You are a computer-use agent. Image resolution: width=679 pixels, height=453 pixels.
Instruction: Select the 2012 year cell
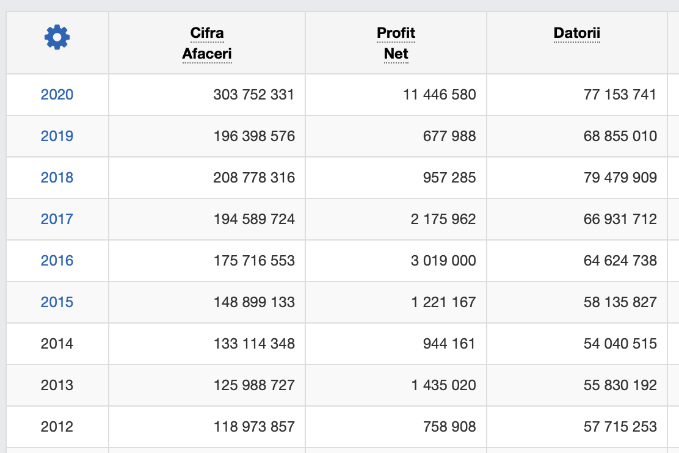click(57, 427)
